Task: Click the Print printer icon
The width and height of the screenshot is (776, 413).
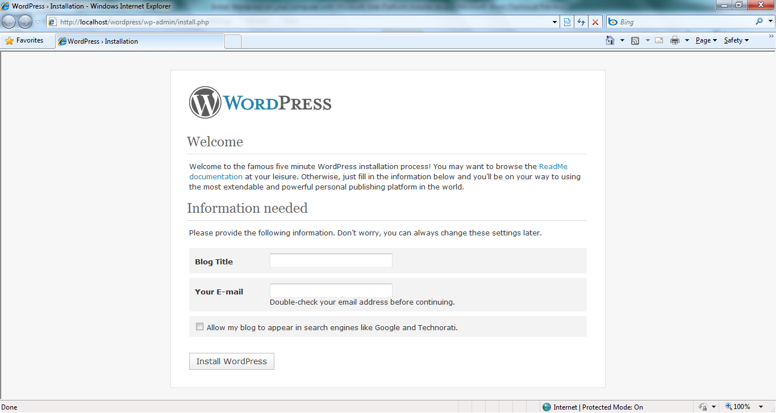Action: coord(675,40)
